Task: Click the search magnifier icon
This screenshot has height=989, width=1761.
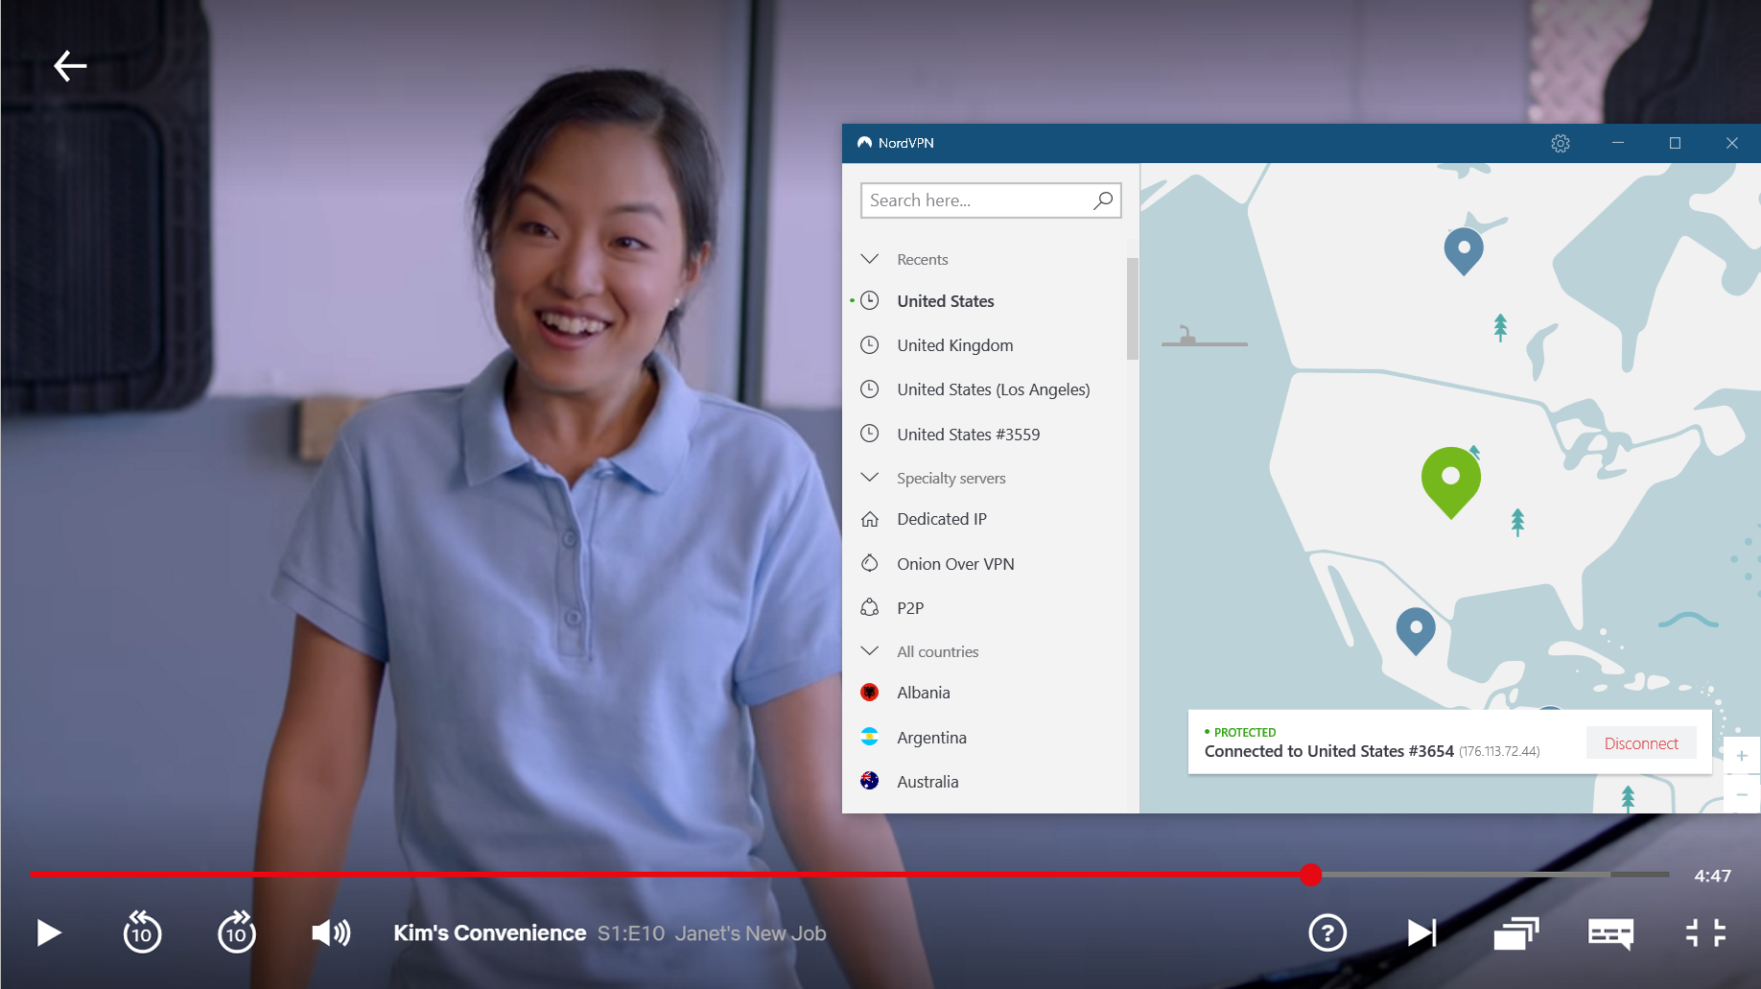Action: coord(1103,200)
